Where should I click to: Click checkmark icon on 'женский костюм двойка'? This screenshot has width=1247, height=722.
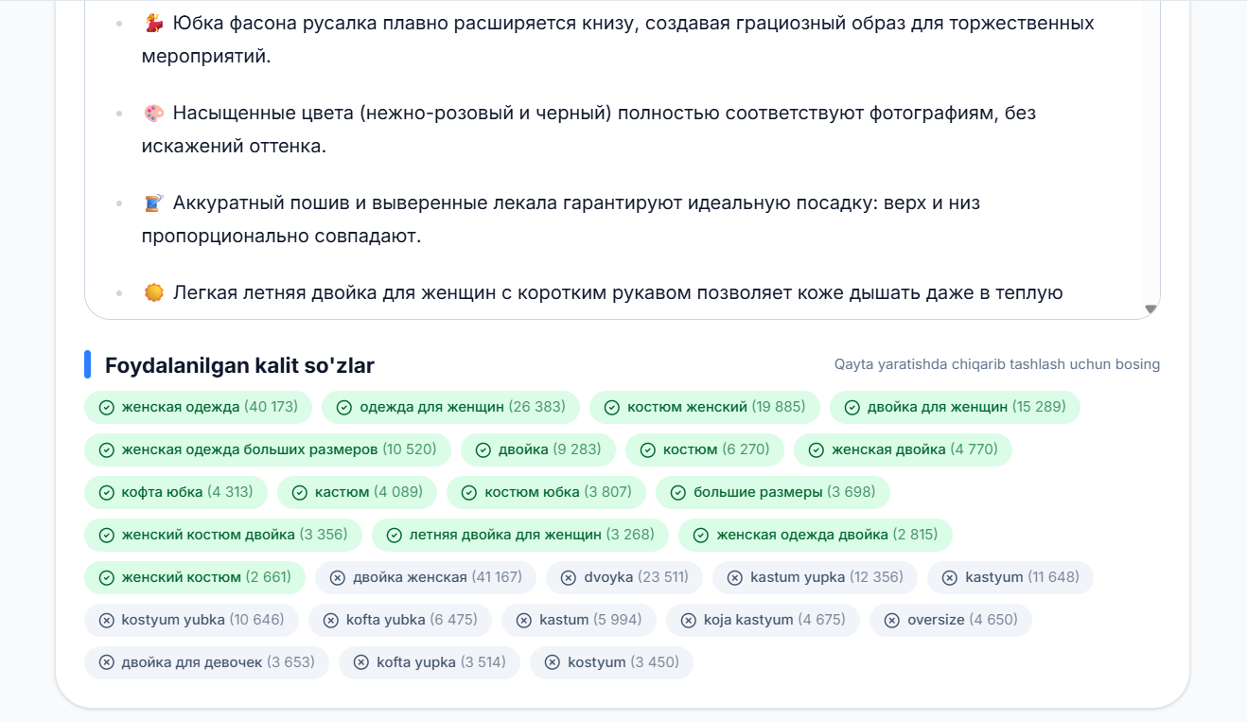click(107, 535)
